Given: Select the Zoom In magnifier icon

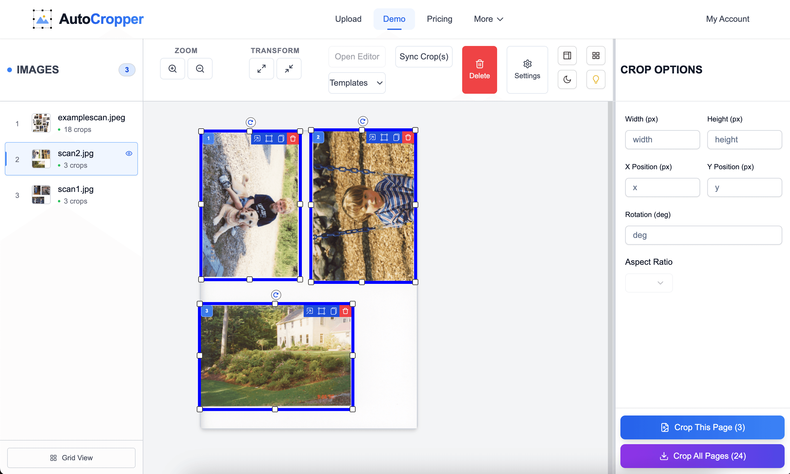Looking at the screenshot, I should 172,68.
